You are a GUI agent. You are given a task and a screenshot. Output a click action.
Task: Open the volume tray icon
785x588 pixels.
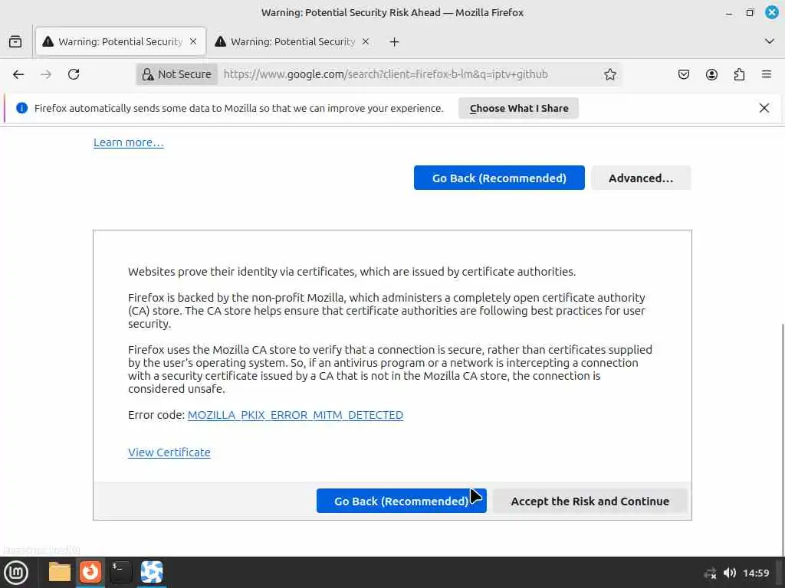coord(730,573)
